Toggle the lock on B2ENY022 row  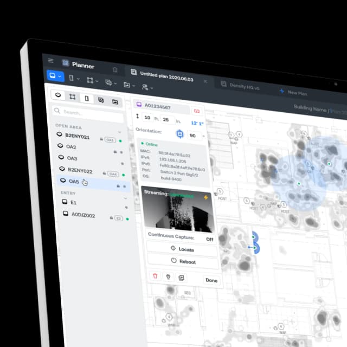[x=104, y=173]
